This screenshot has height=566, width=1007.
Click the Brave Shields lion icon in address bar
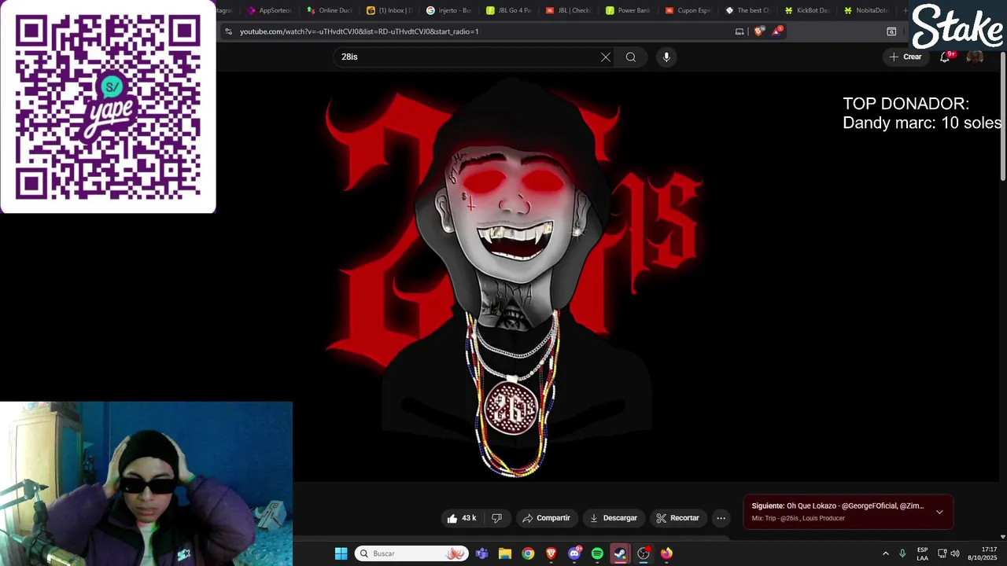[758, 31]
